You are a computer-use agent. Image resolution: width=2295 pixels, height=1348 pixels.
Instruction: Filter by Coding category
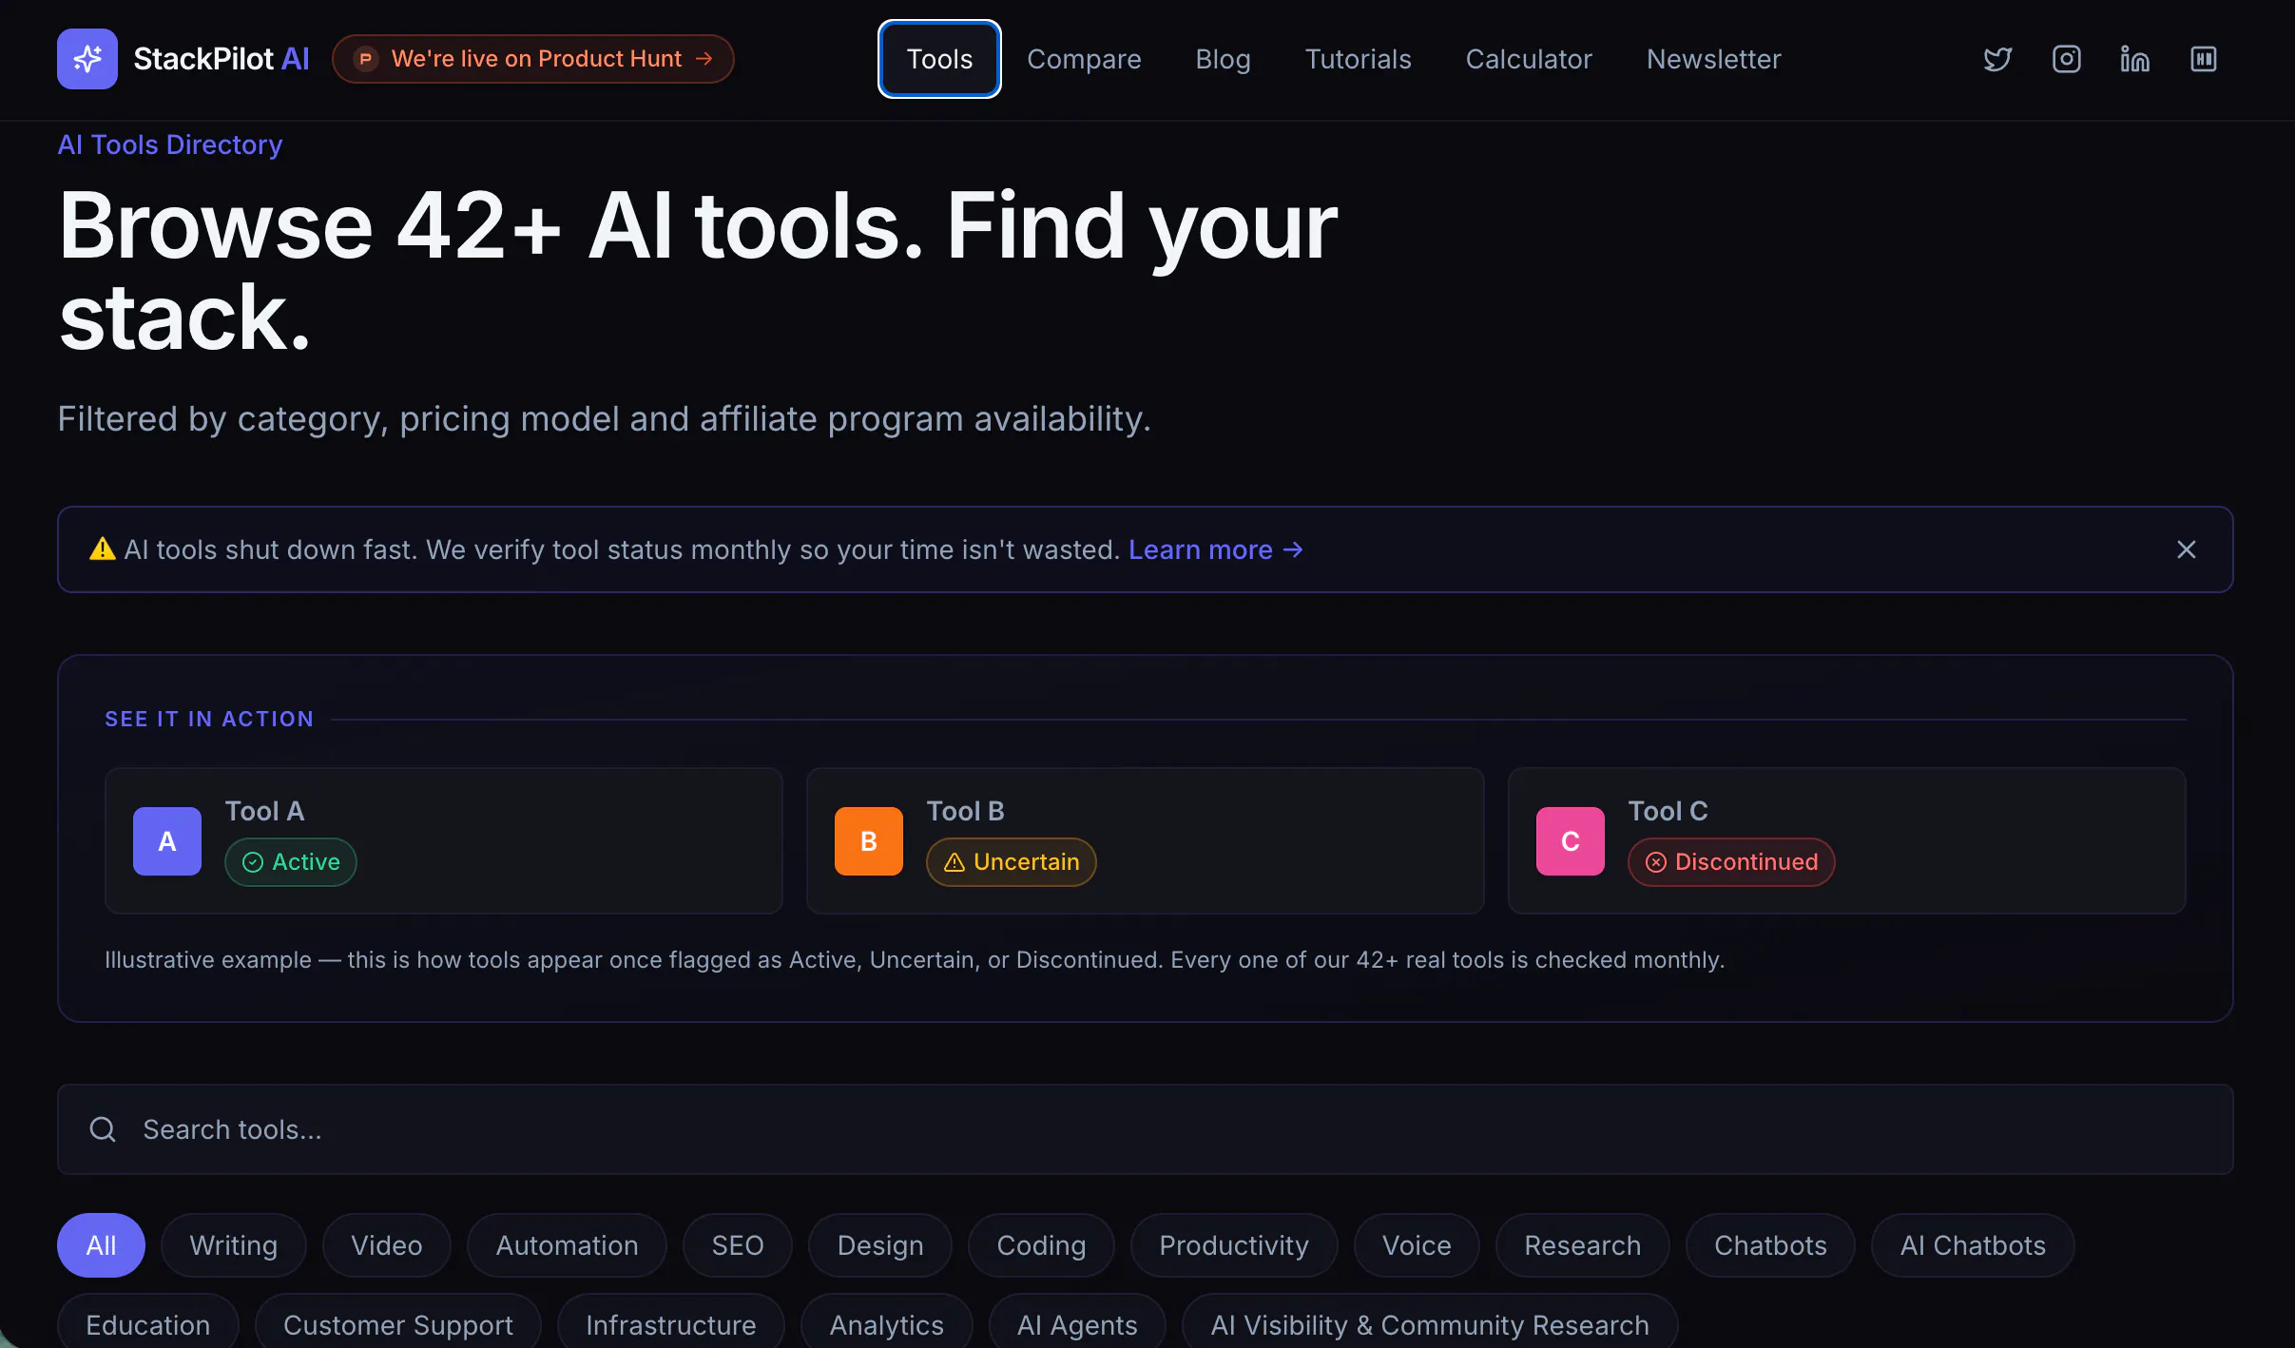coord(1041,1245)
